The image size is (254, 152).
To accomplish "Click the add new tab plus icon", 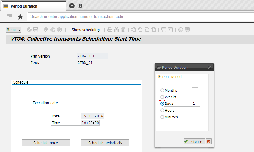I will (72, 6).
